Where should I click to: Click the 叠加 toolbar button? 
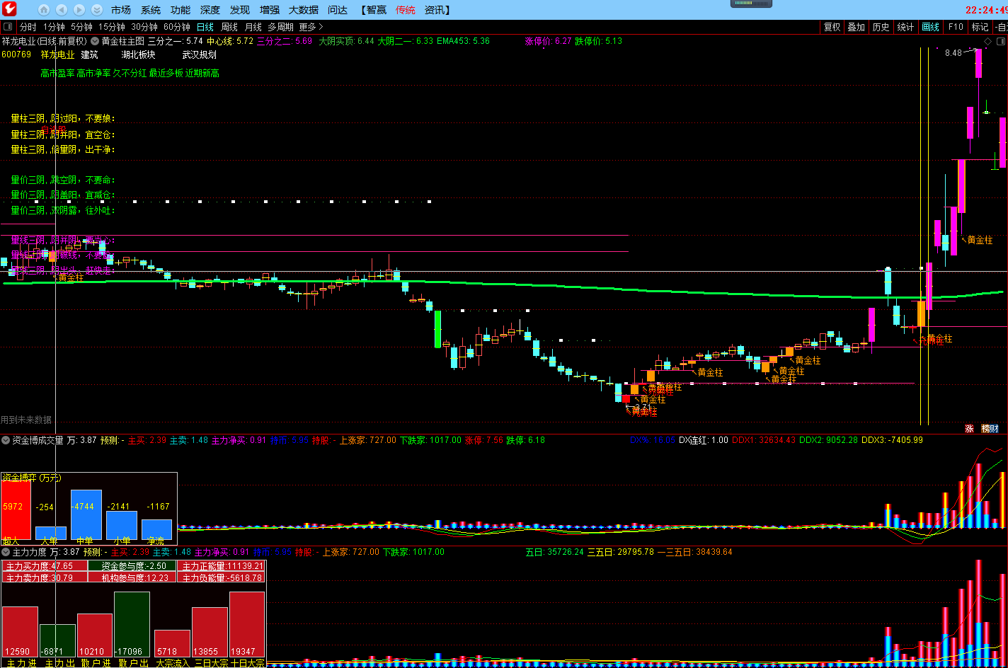click(857, 27)
